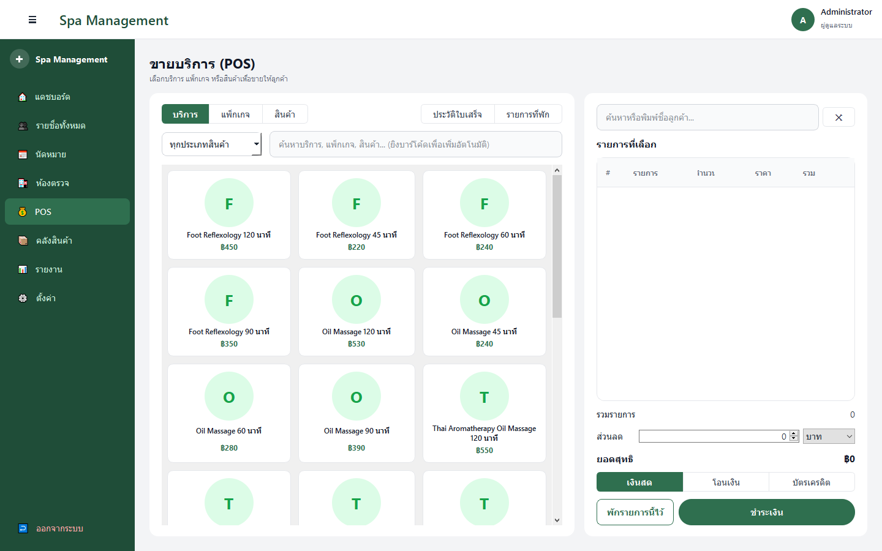Add Foot Reflexology 120 นาที service

[x=229, y=215]
